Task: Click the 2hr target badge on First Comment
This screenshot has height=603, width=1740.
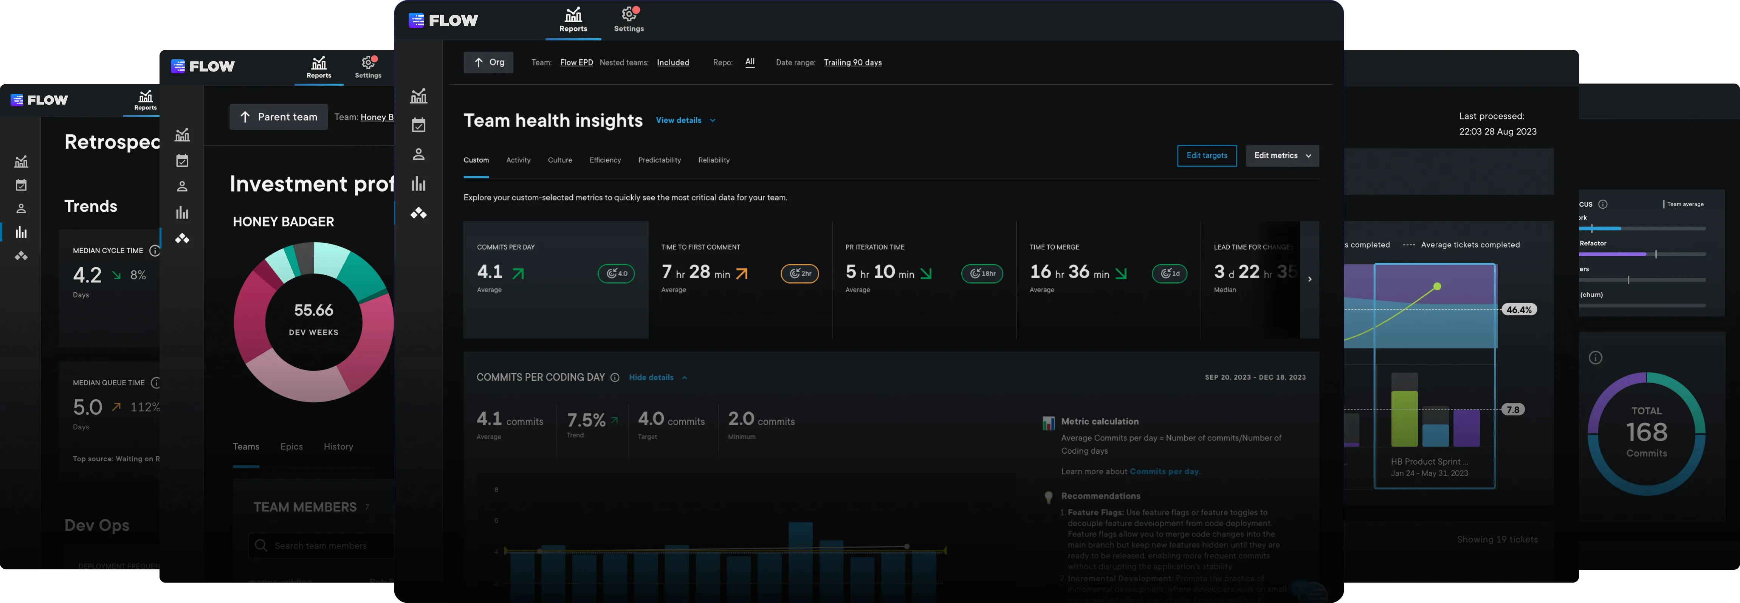Action: (x=800, y=273)
